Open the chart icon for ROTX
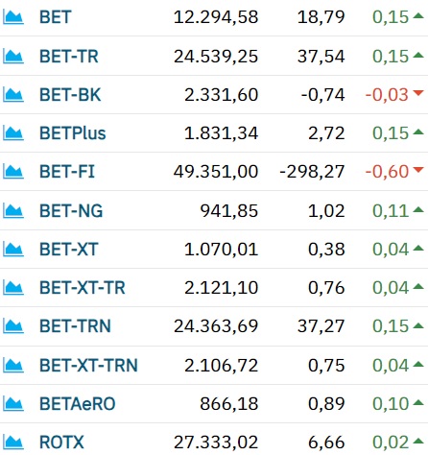This screenshot has width=428, height=455. (x=13, y=443)
